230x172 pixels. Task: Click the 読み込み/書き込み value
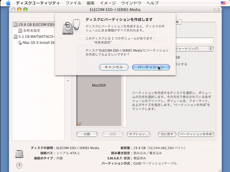click(x=148, y=153)
